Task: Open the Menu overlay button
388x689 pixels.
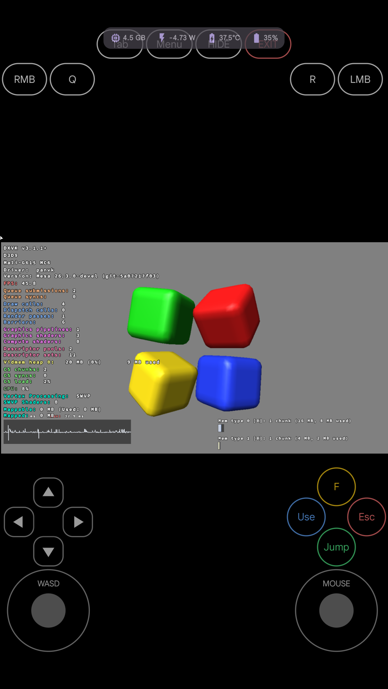Action: click(x=169, y=44)
